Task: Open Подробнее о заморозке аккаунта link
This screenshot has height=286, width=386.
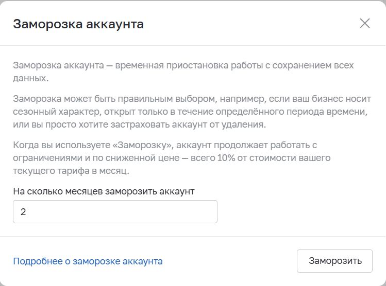Action: coord(88,261)
